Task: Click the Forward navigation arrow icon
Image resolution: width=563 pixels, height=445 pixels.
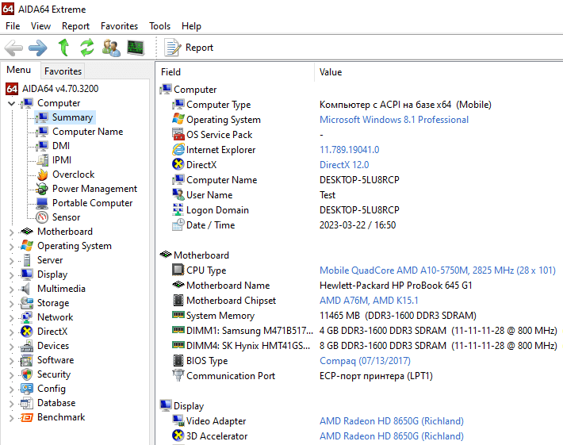Action: click(x=38, y=48)
